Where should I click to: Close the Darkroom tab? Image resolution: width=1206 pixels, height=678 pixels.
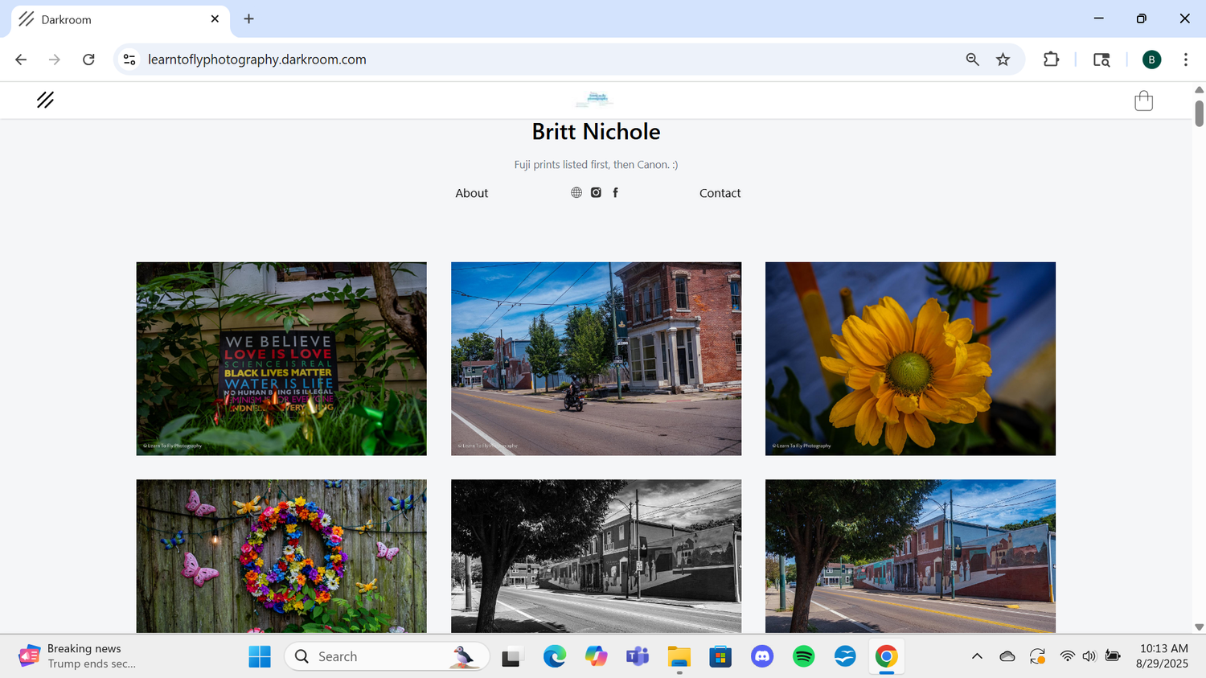point(215,18)
